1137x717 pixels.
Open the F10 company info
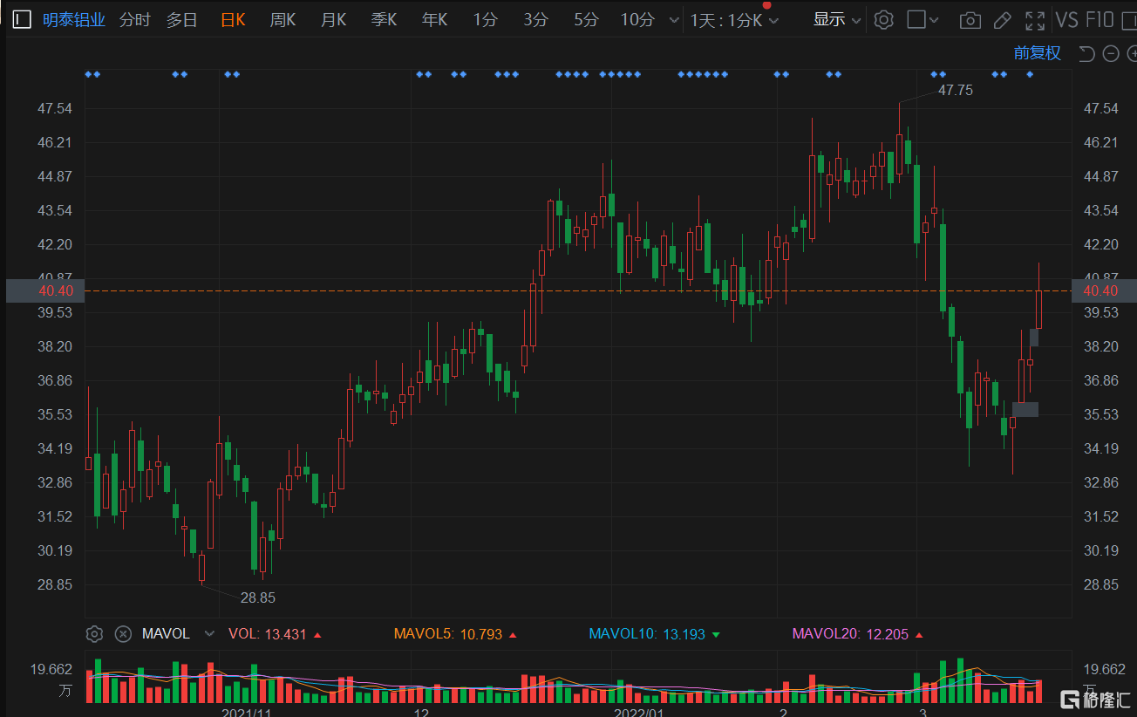click(1100, 19)
